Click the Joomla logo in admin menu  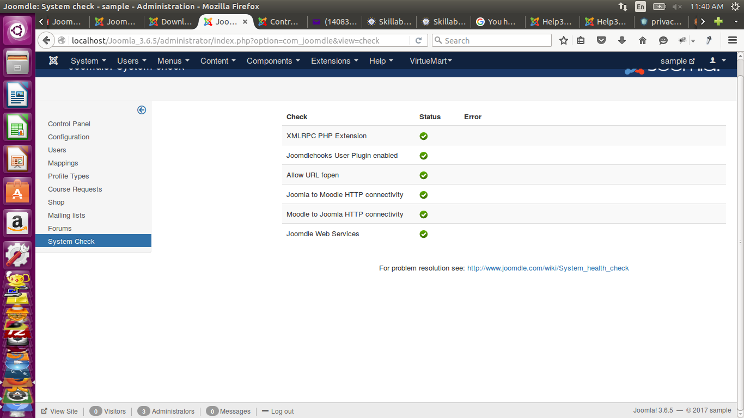[53, 61]
